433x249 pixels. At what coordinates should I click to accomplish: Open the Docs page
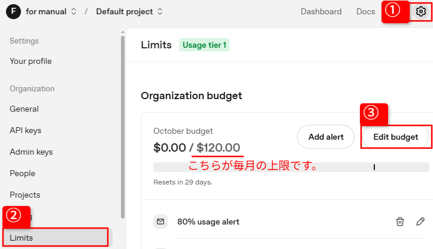tap(365, 12)
